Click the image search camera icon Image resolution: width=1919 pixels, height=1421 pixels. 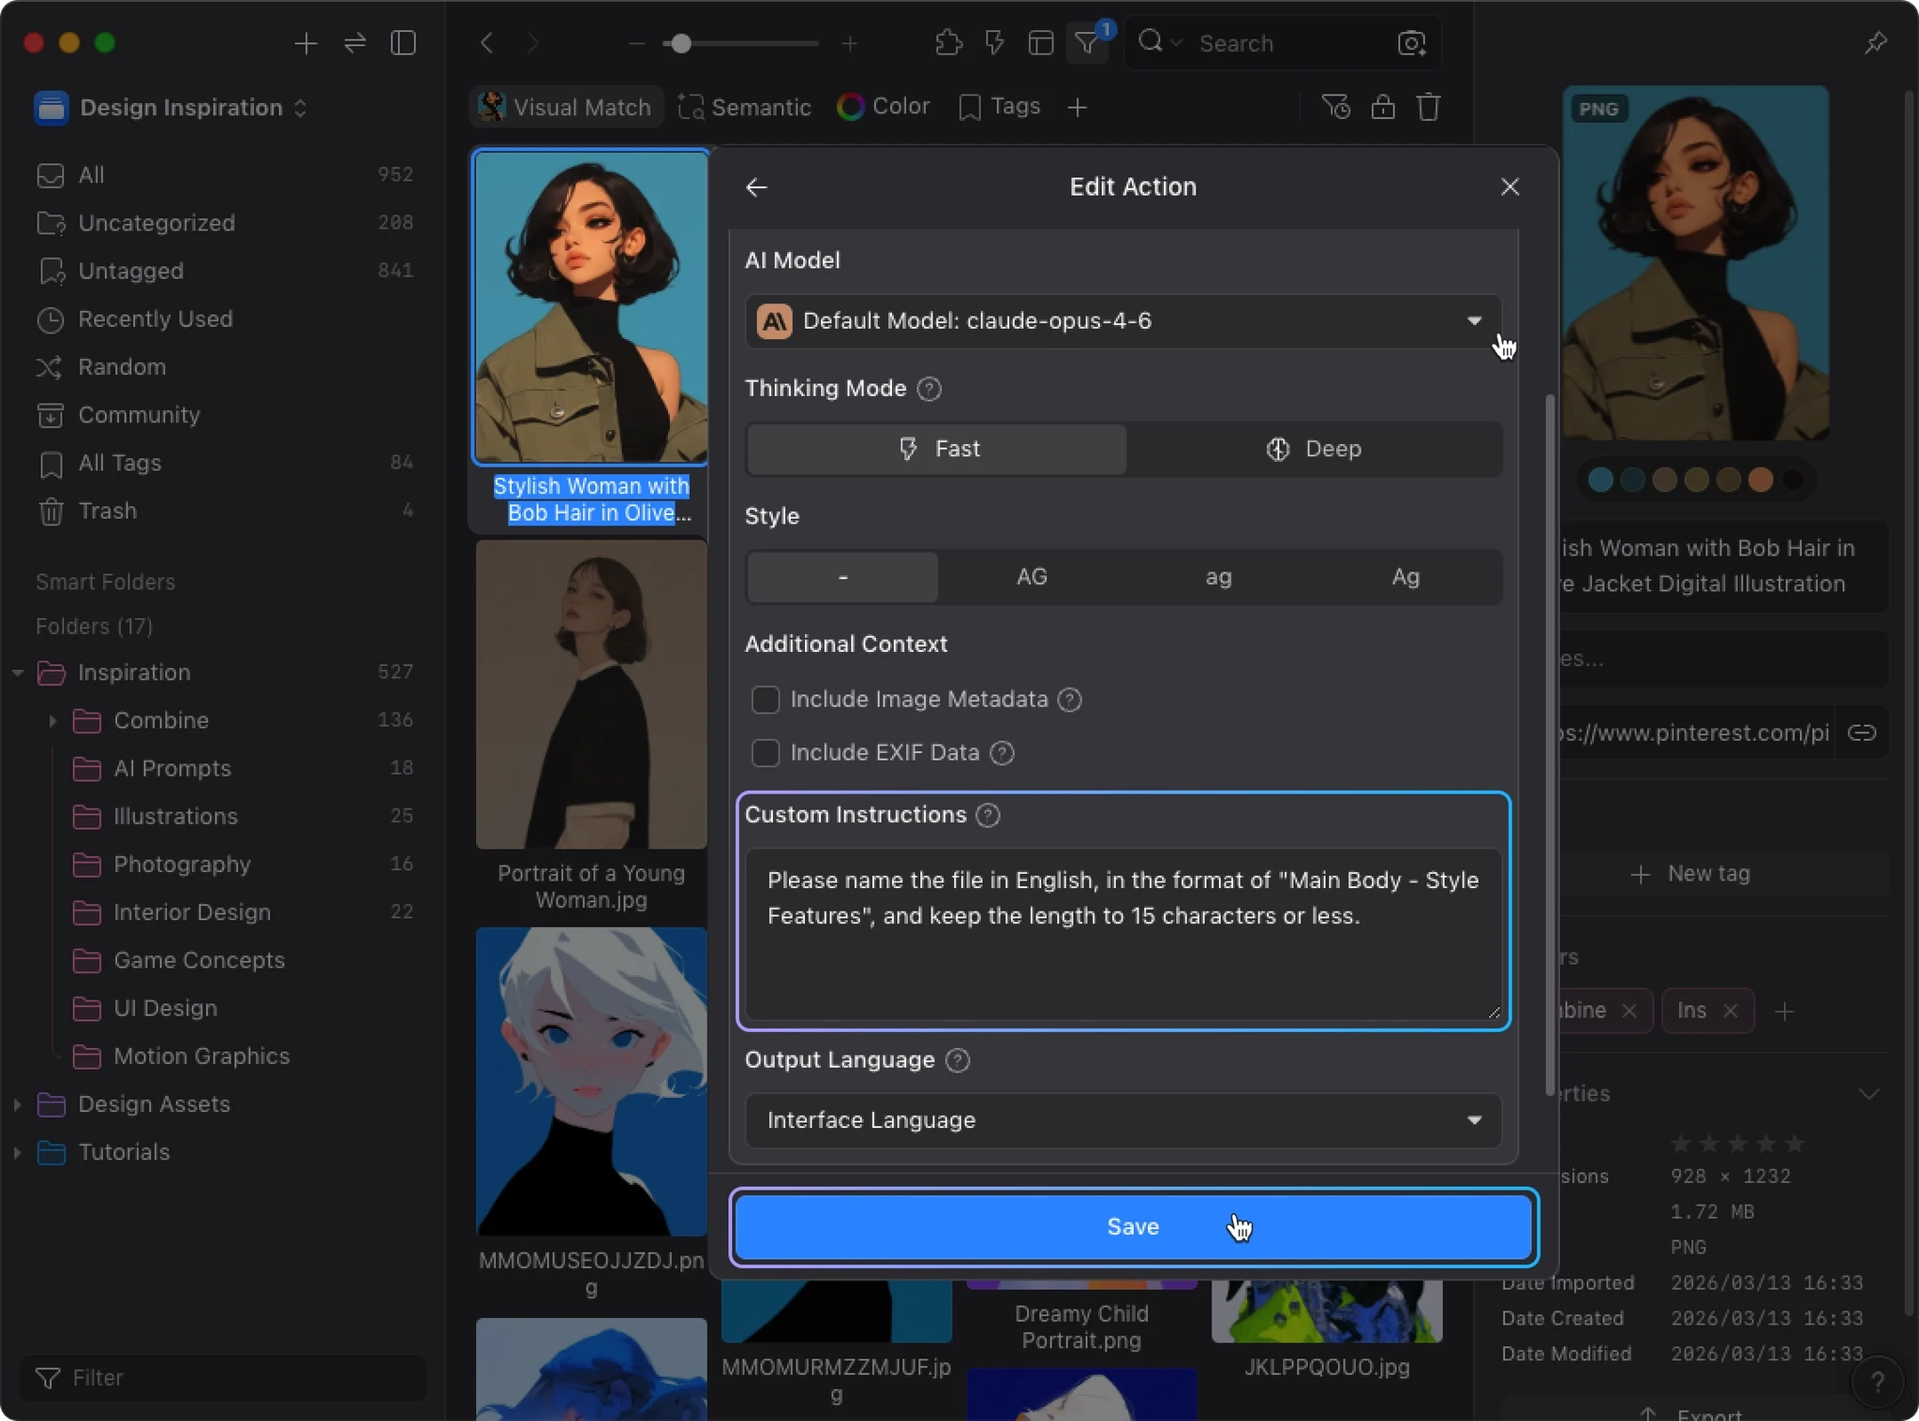point(1411,43)
